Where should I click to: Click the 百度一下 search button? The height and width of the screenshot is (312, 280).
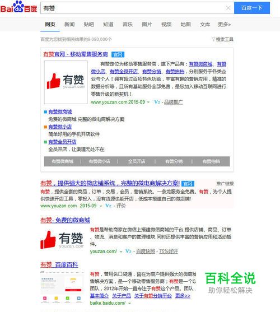pos(252,8)
